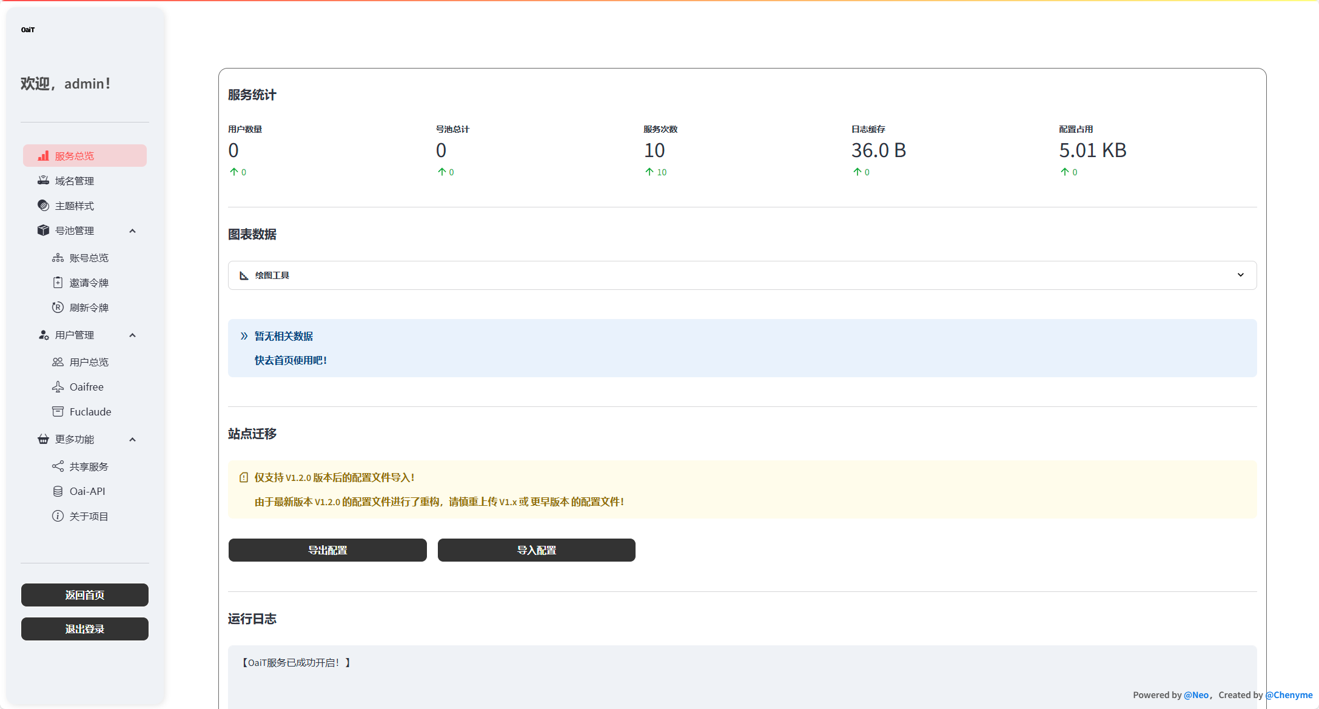The height and width of the screenshot is (709, 1319).
Task: Click the 关于项目 info icon
Action: click(x=58, y=516)
